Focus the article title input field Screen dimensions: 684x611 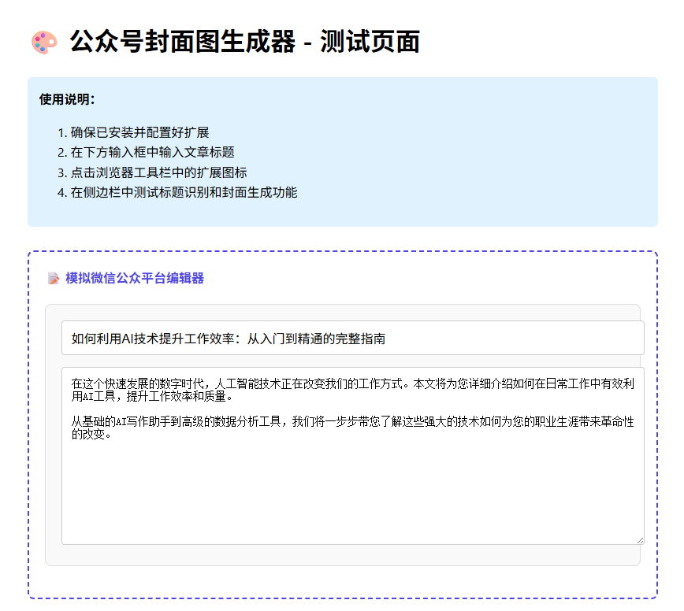click(315, 337)
